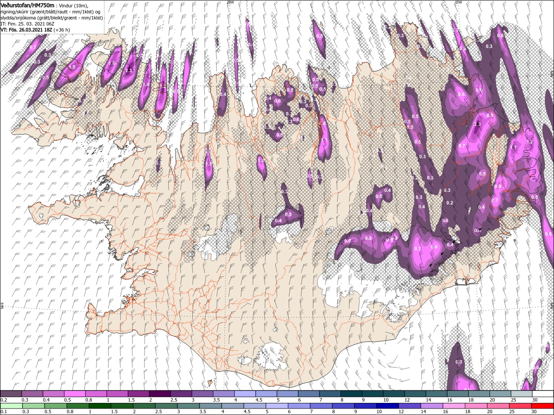Image resolution: width=554 pixels, height=415 pixels.
Task: Click the pale green first swatch of rain scale
Action: (11, 406)
